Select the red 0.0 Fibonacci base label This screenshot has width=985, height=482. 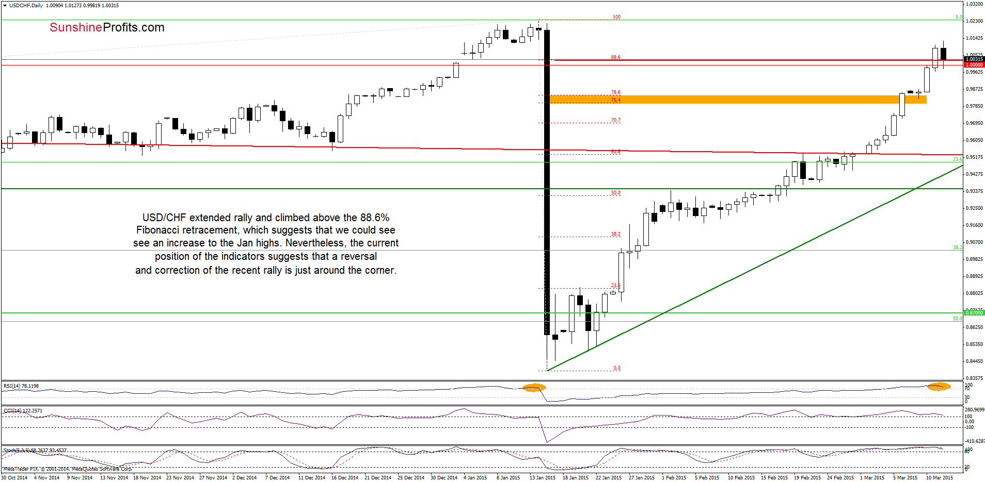617,368
